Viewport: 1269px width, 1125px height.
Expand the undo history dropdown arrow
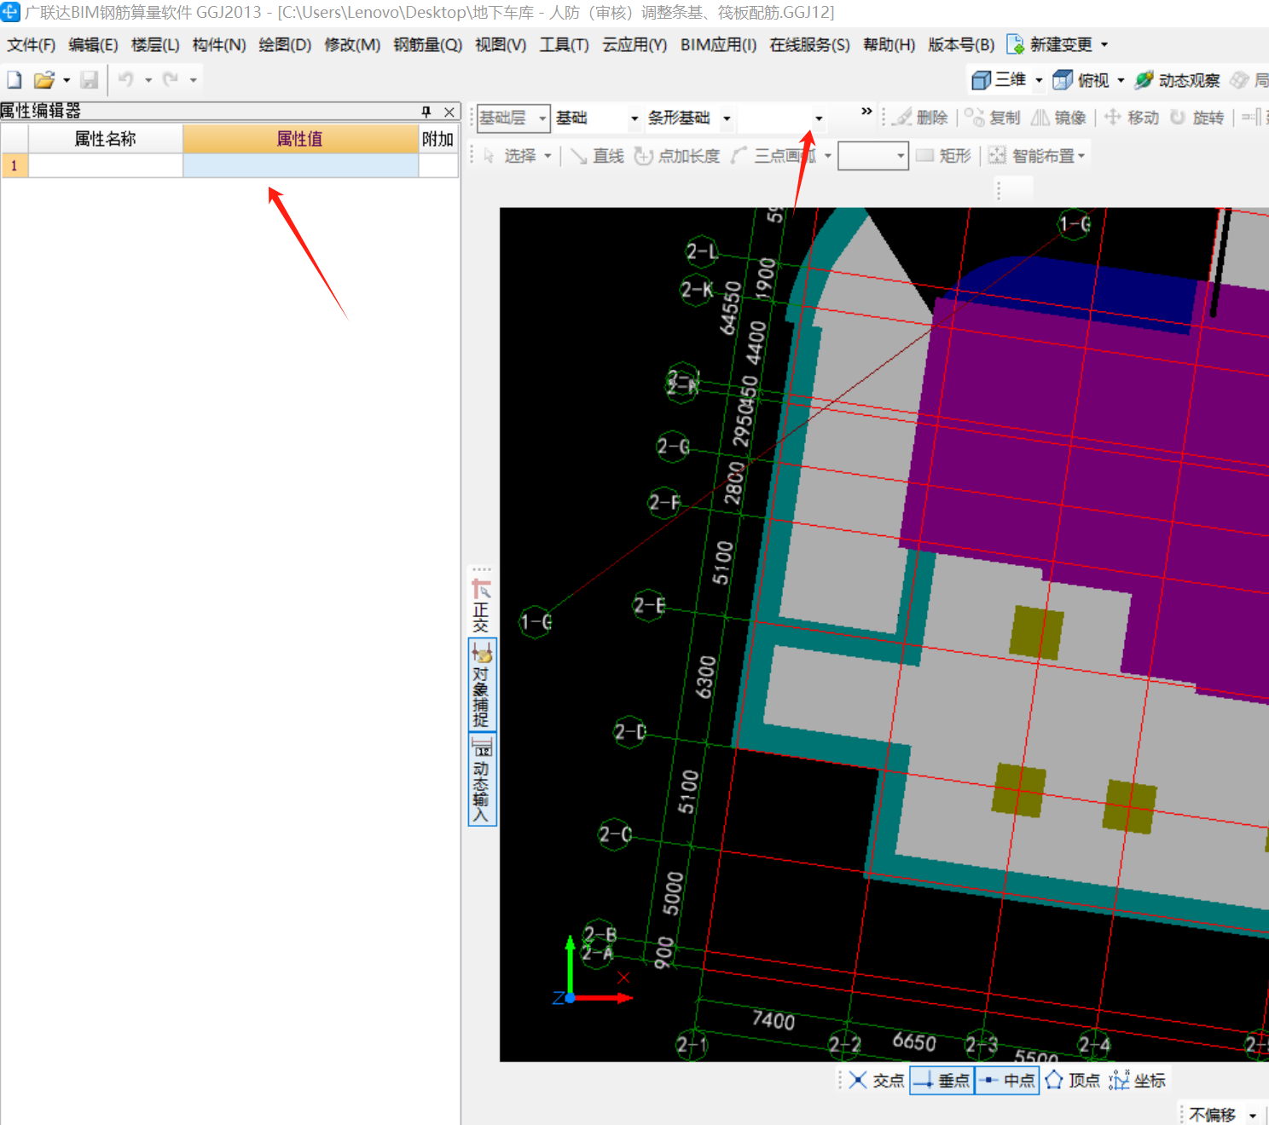coord(148,80)
